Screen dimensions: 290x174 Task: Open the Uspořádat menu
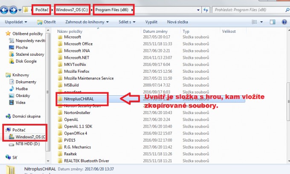pyautogui.click(x=16, y=22)
